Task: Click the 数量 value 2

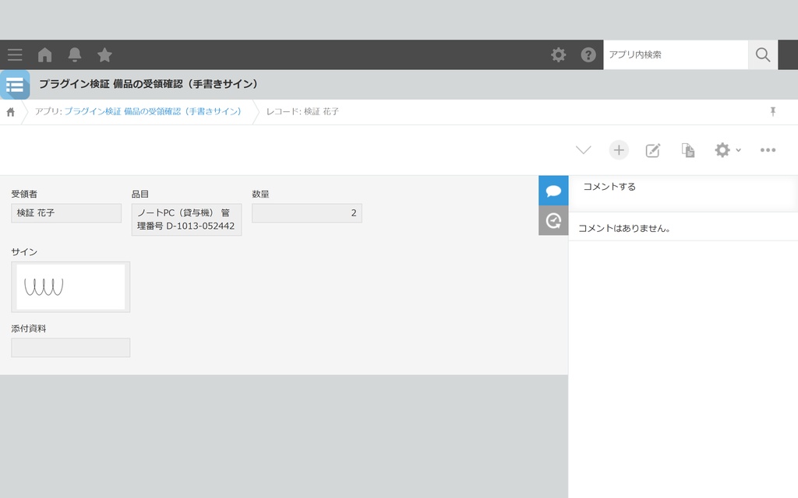Action: (307, 213)
